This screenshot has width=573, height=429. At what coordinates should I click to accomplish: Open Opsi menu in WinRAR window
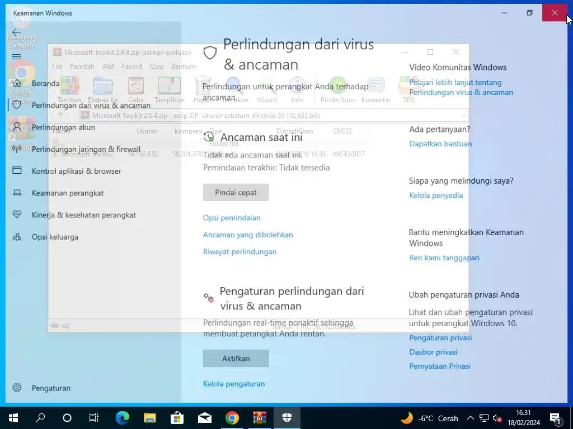(x=157, y=66)
